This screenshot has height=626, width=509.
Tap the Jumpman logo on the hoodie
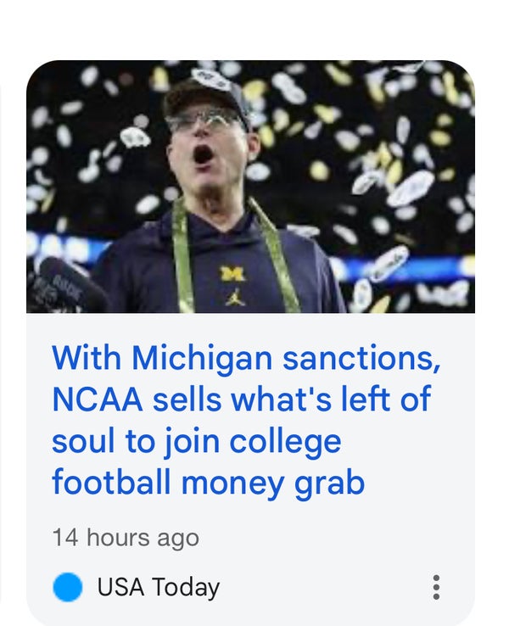[235, 297]
